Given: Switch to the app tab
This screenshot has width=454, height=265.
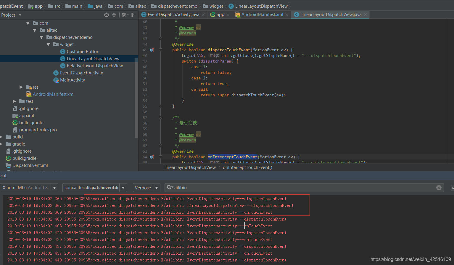Looking at the screenshot, I should tap(220, 15).
